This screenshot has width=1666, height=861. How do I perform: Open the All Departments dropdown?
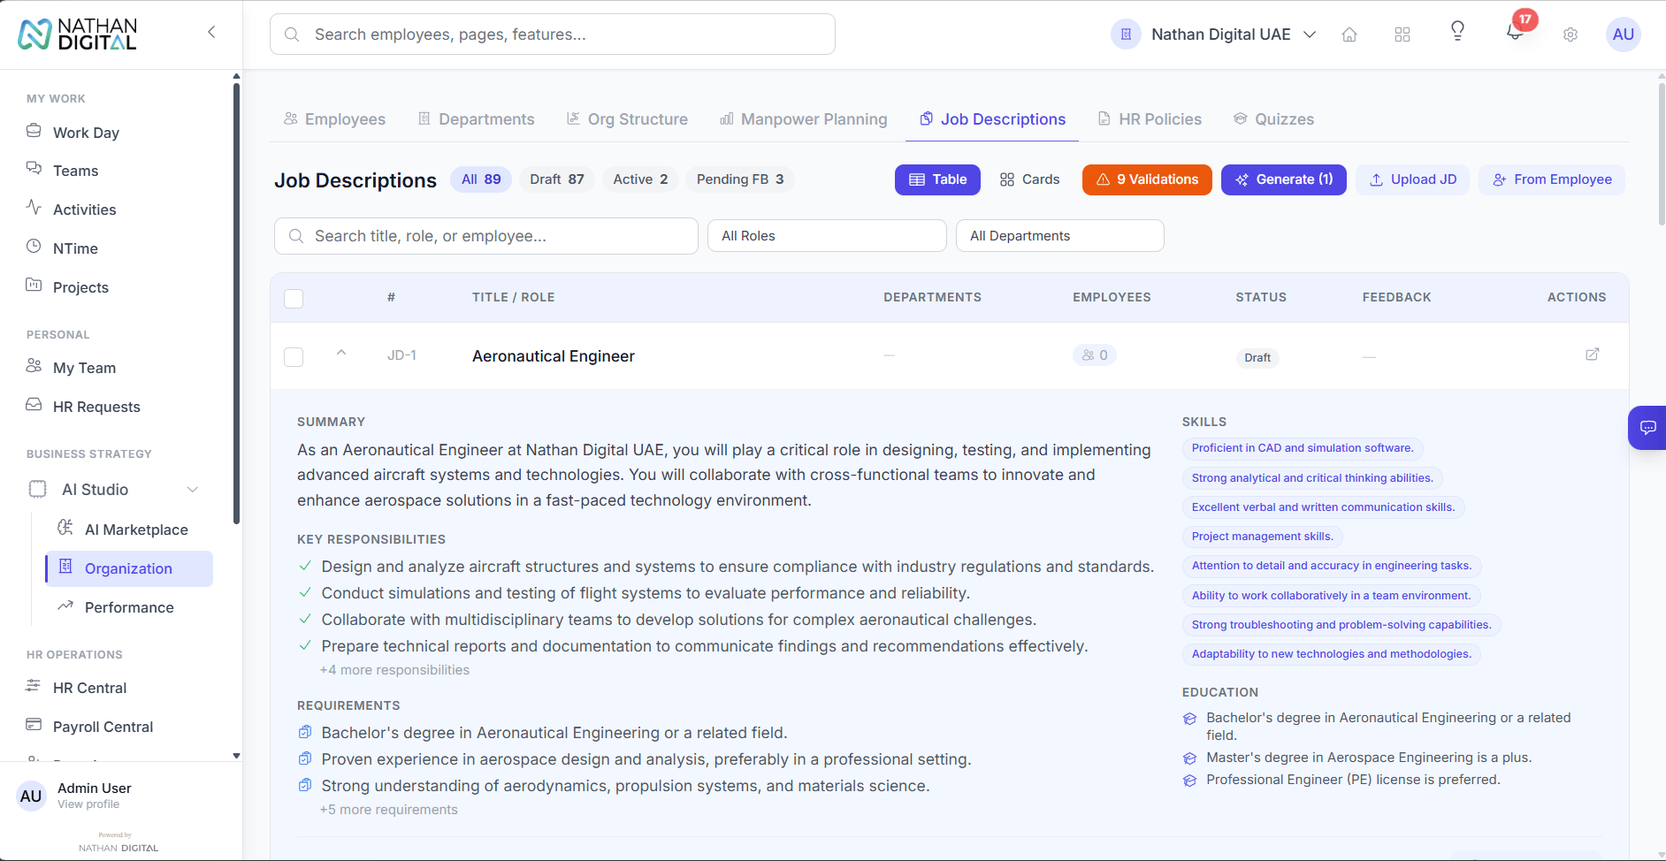(x=1059, y=236)
